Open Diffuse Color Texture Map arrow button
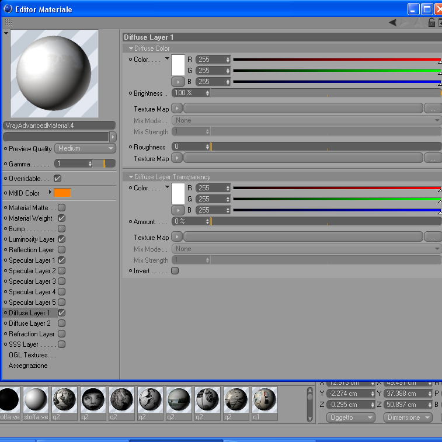Image resolution: width=442 pixels, height=442 pixels. tap(177, 108)
